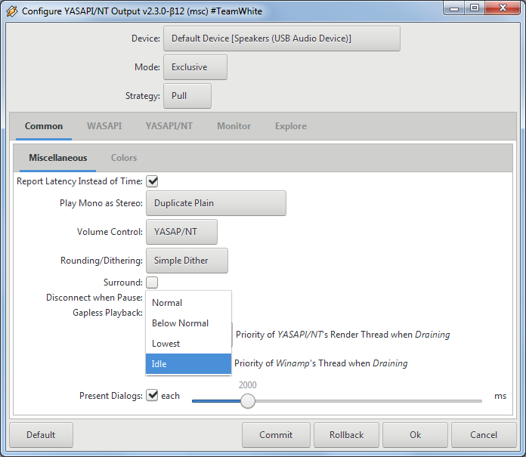Screen dimensions: 526x457
Task: Enable the Surround checkbox
Action: pos(152,283)
